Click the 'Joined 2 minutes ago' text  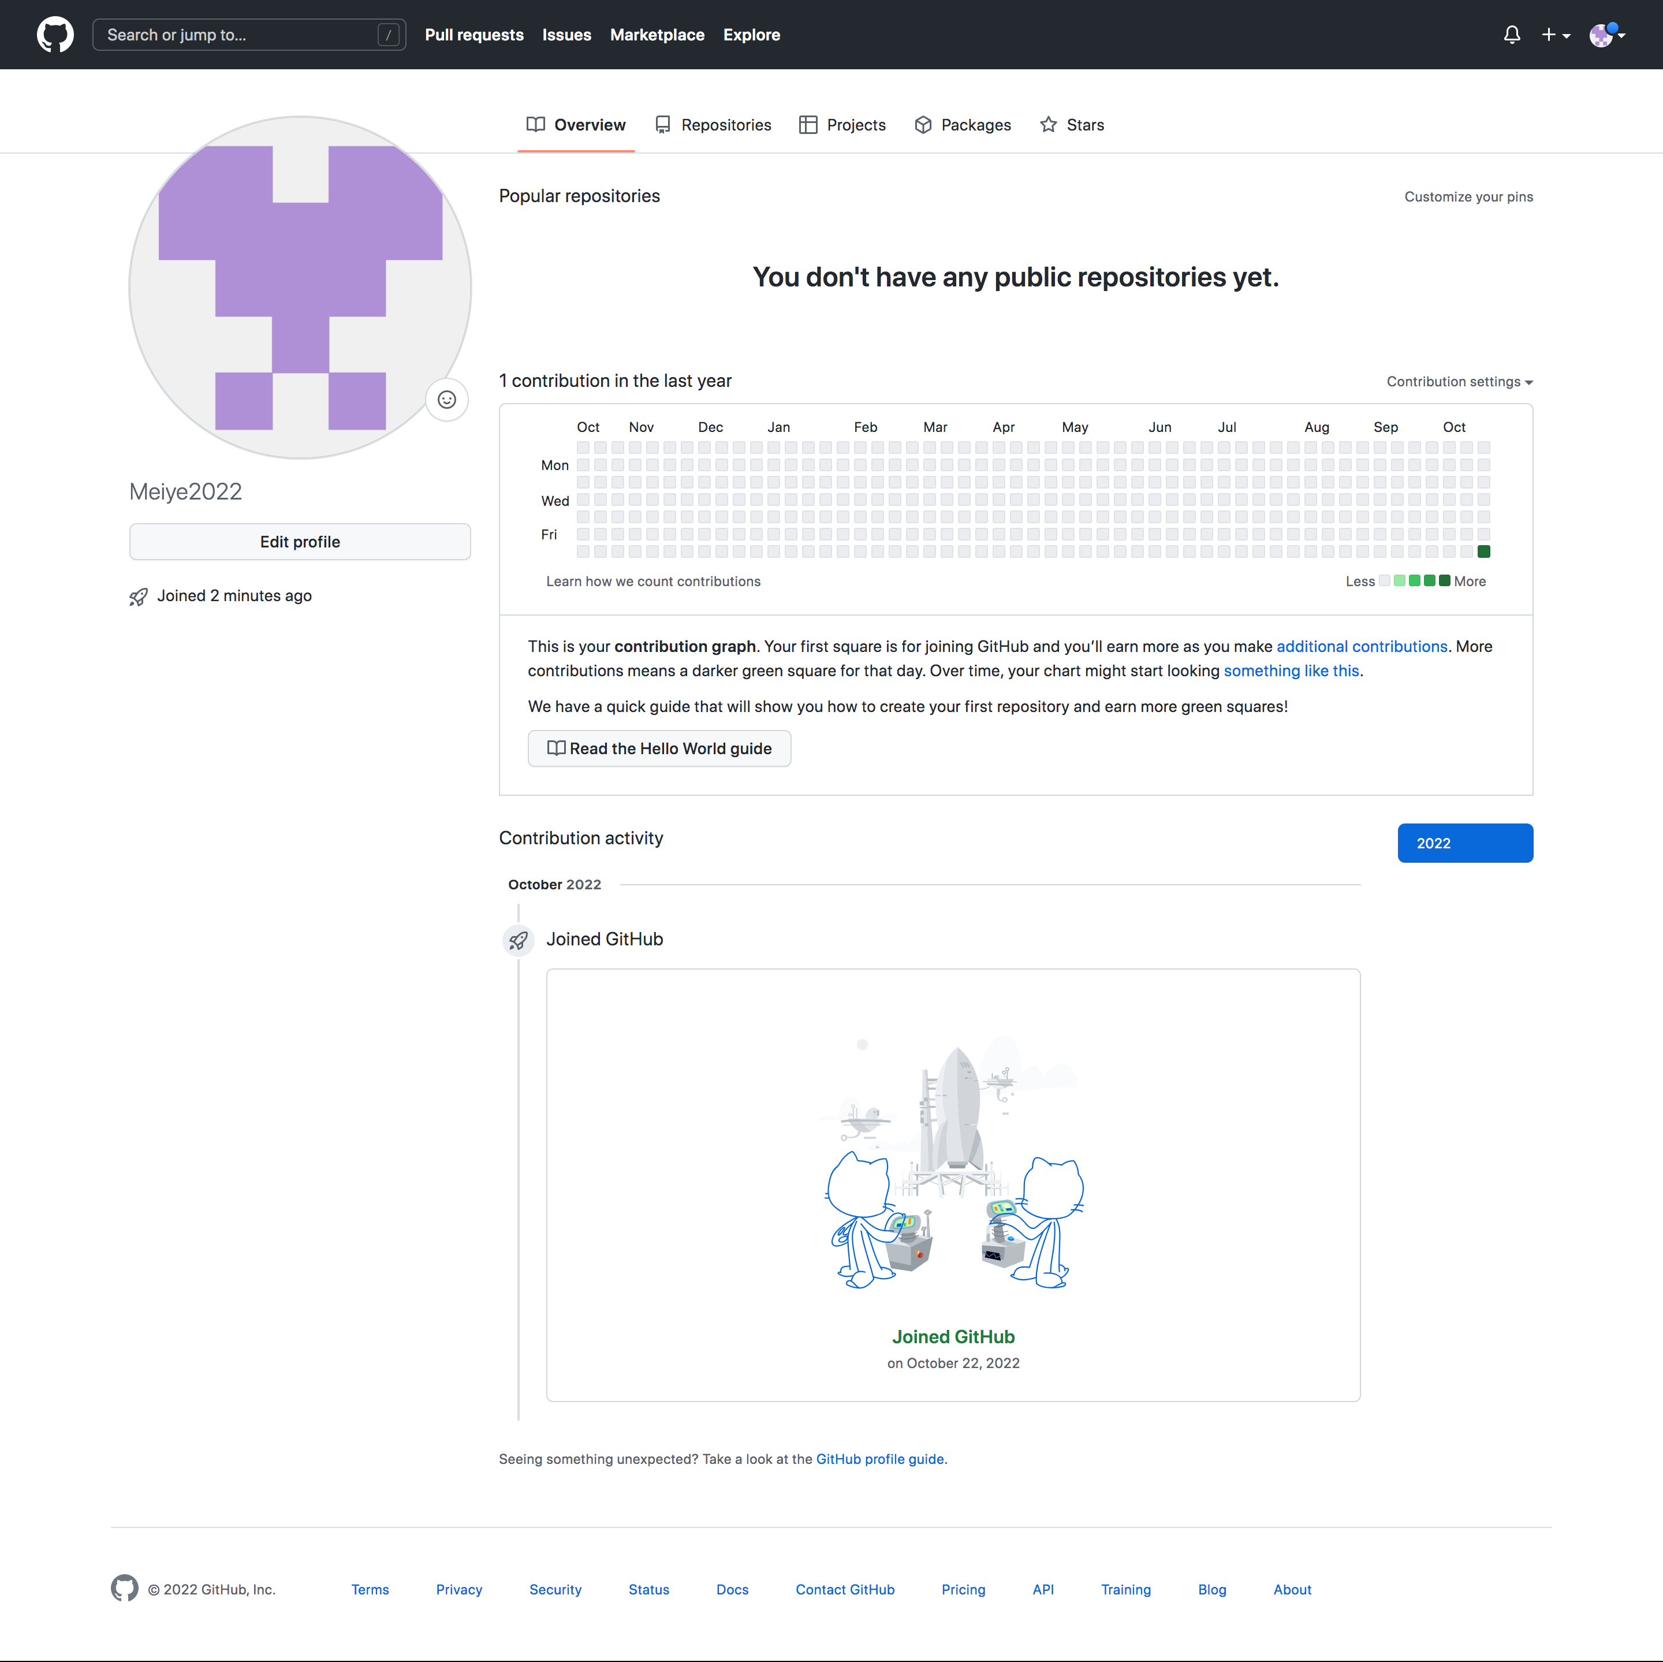pos(234,595)
